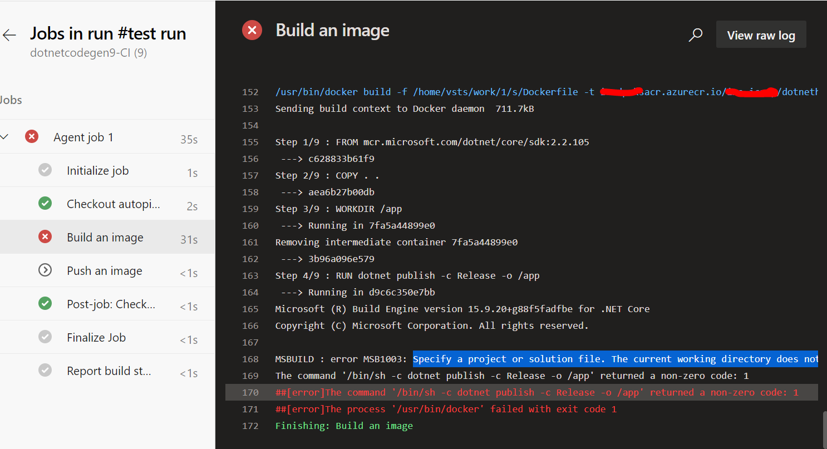Click the highlighted MSB1003 error text on line 168
This screenshot has height=449, width=827.
[616, 359]
